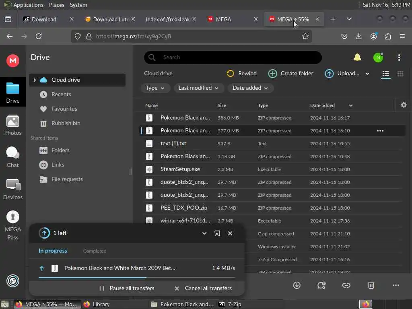Open the MEGA logo home icon
The height and width of the screenshot is (309, 412).
[x=12, y=61]
